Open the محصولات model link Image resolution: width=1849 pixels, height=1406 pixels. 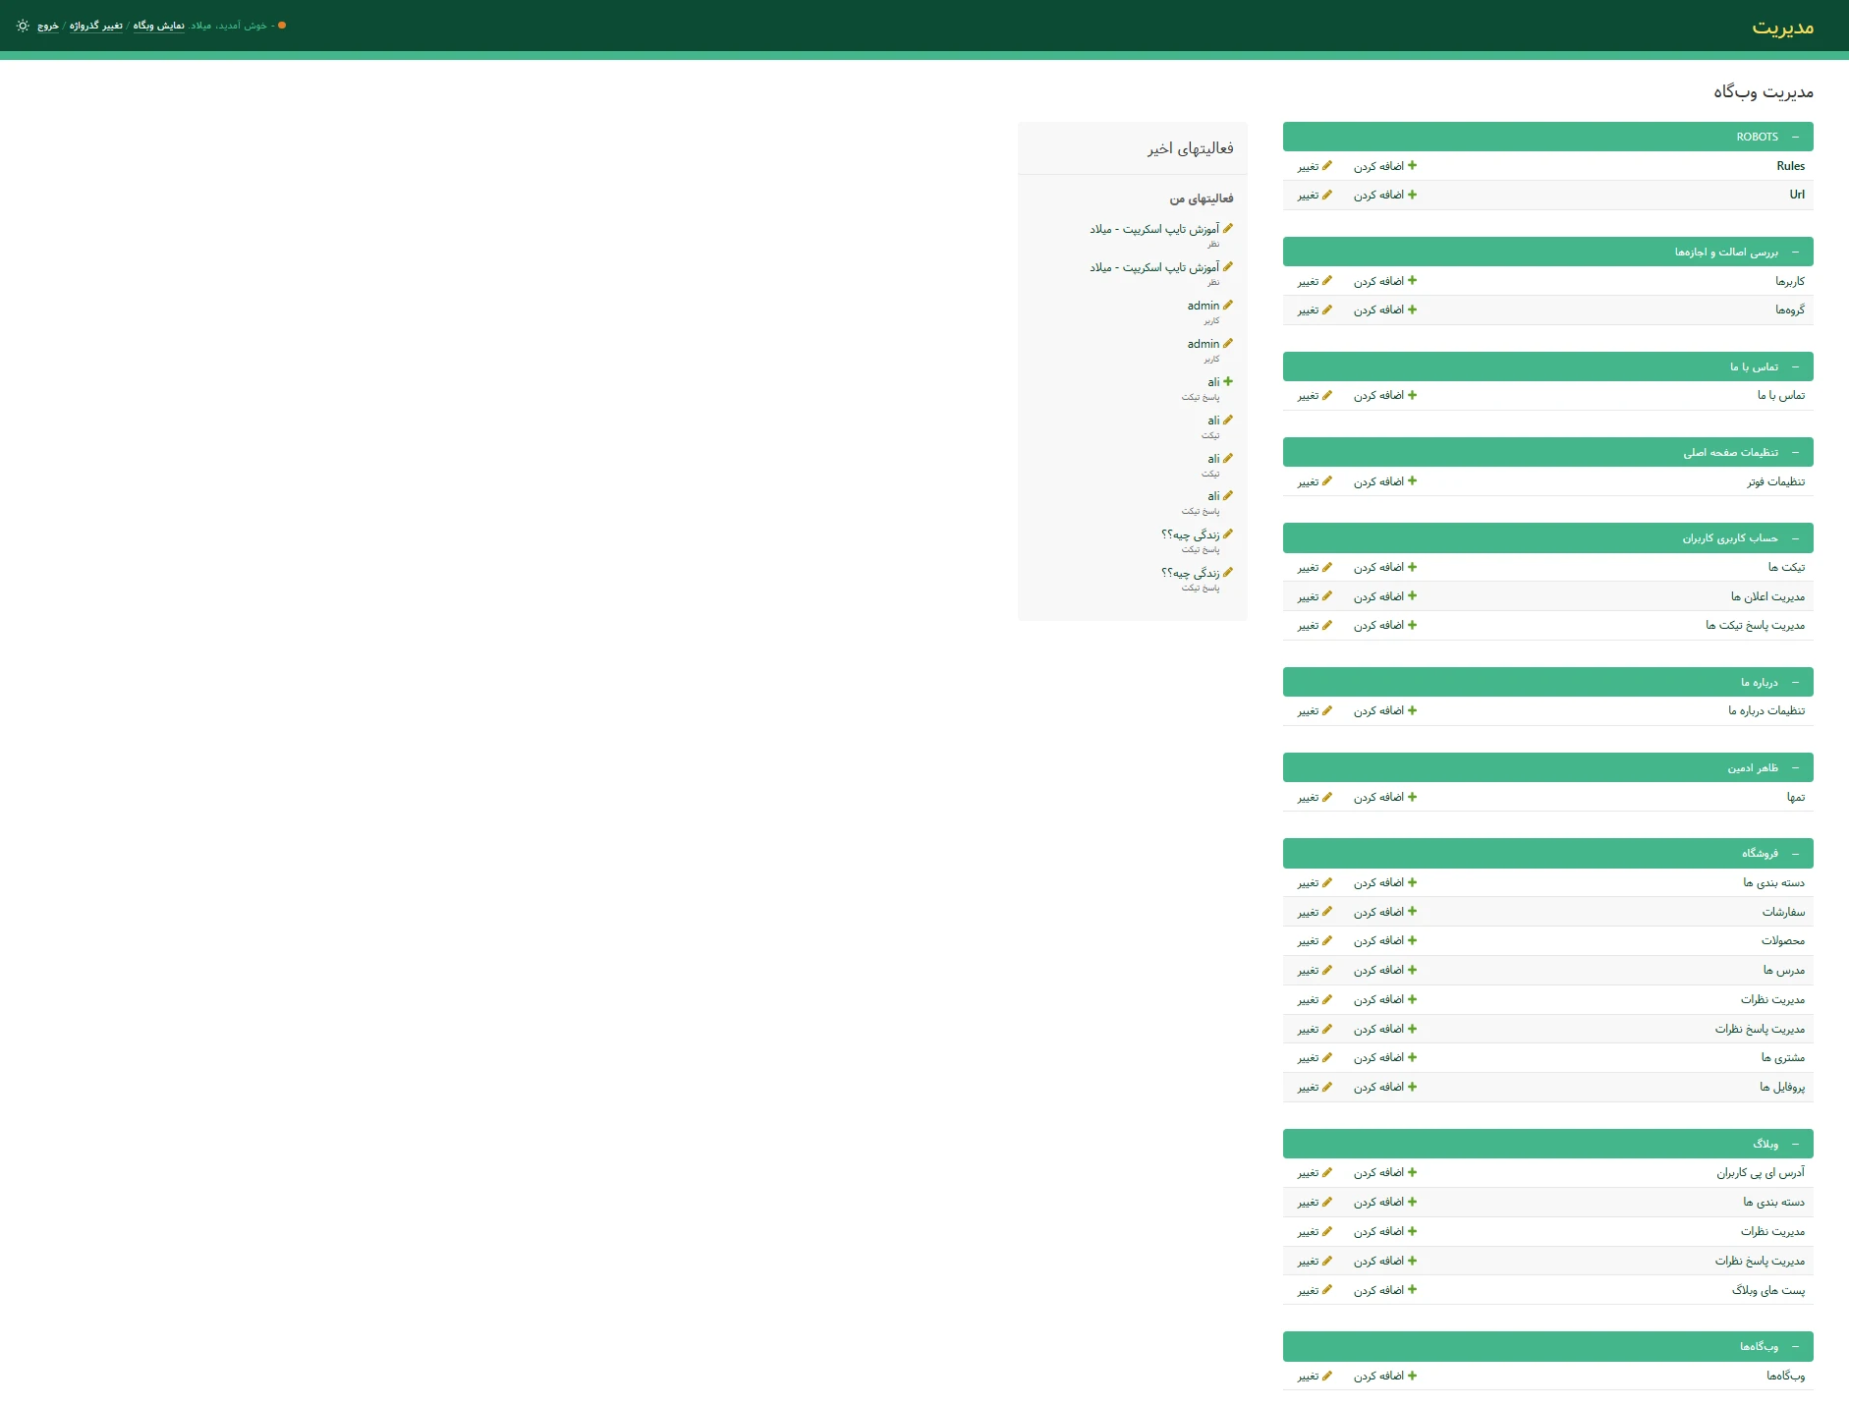tap(1782, 941)
